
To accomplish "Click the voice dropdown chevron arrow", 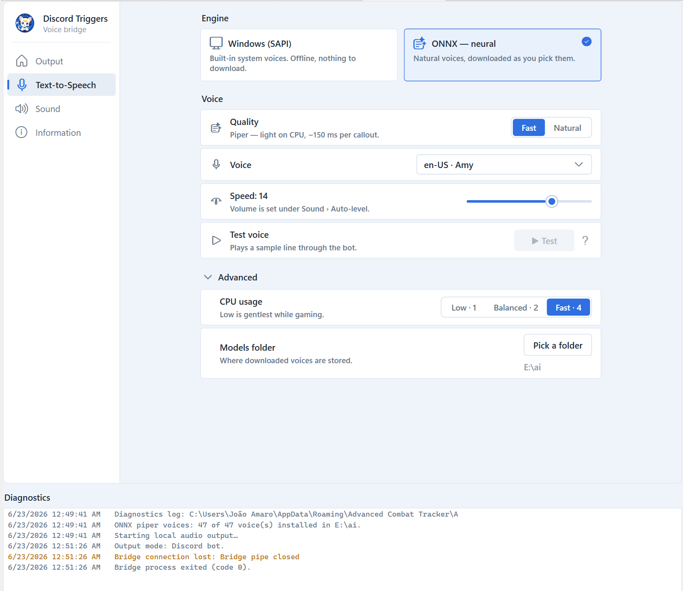I will (579, 164).
